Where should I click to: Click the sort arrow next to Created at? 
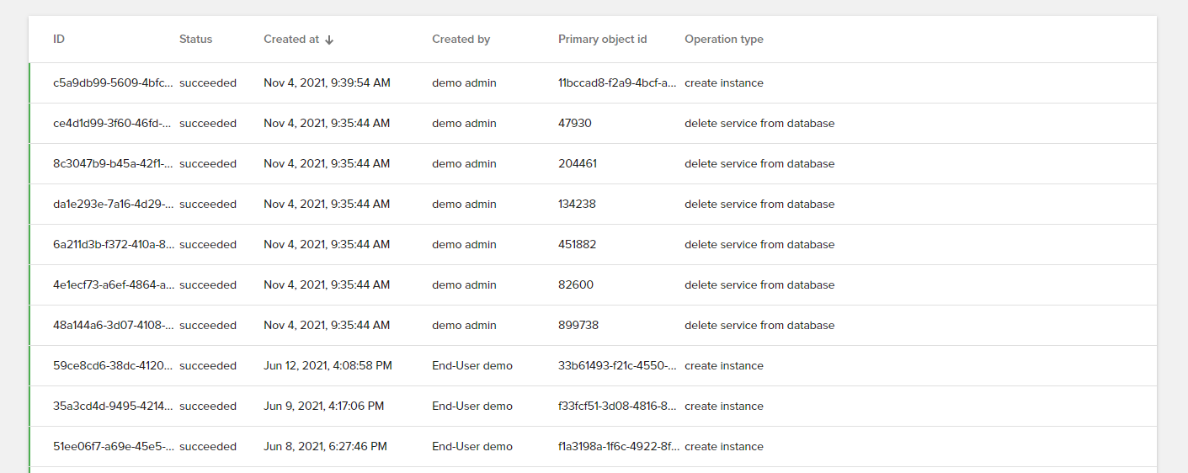[x=329, y=40]
